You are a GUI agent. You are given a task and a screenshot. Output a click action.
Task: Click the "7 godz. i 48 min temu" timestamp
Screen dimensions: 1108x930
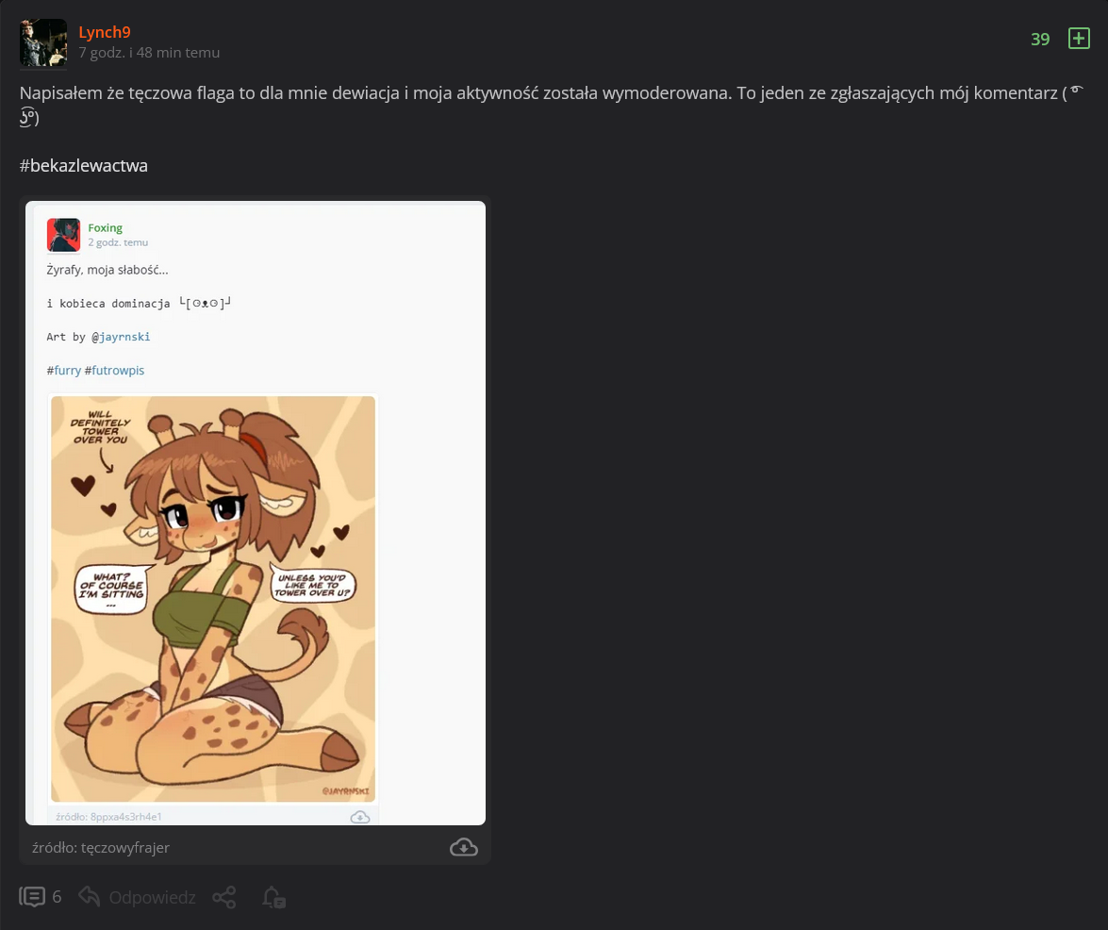[x=149, y=53]
